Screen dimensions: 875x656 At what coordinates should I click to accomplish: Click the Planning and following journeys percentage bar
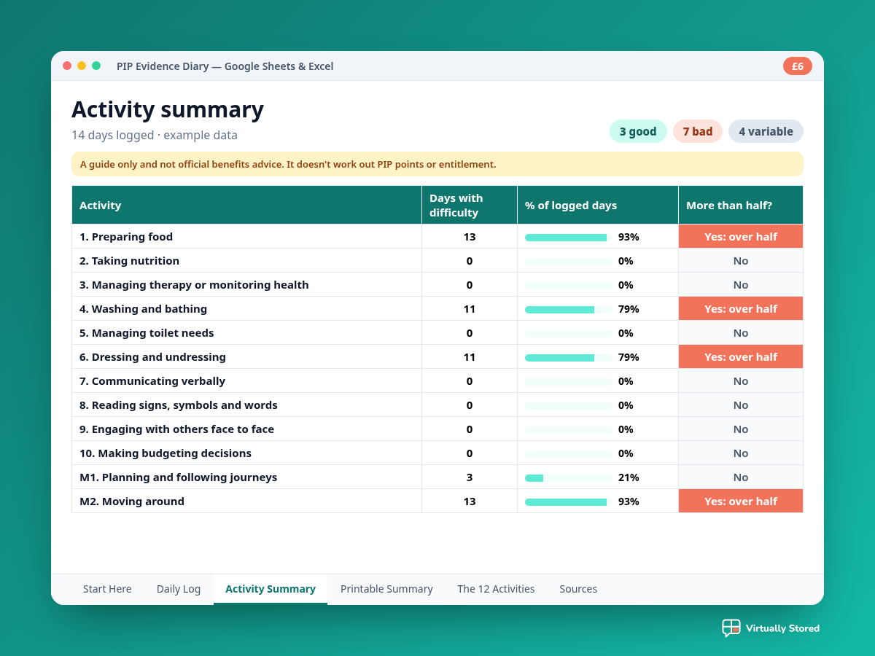click(569, 477)
